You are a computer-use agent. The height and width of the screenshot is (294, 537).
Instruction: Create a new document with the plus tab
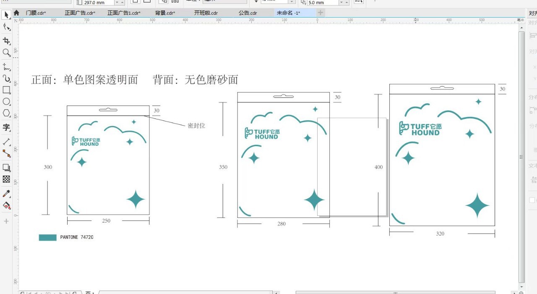click(321, 13)
